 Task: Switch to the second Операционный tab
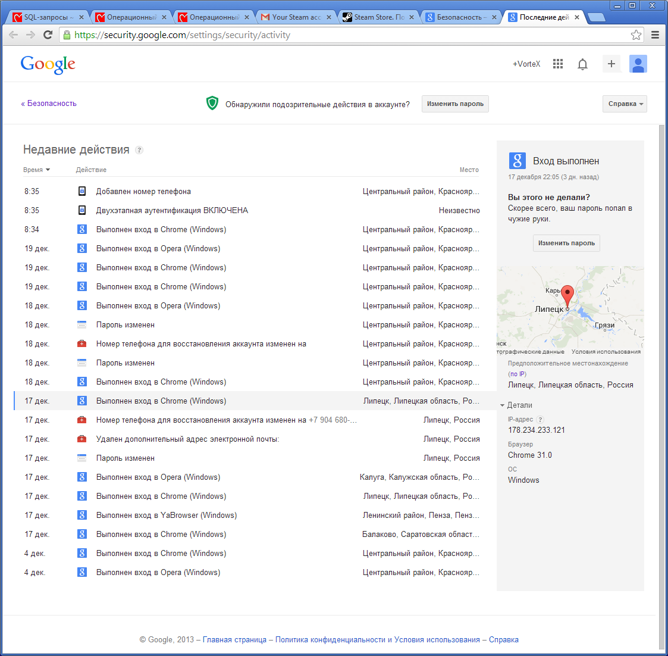point(213,17)
